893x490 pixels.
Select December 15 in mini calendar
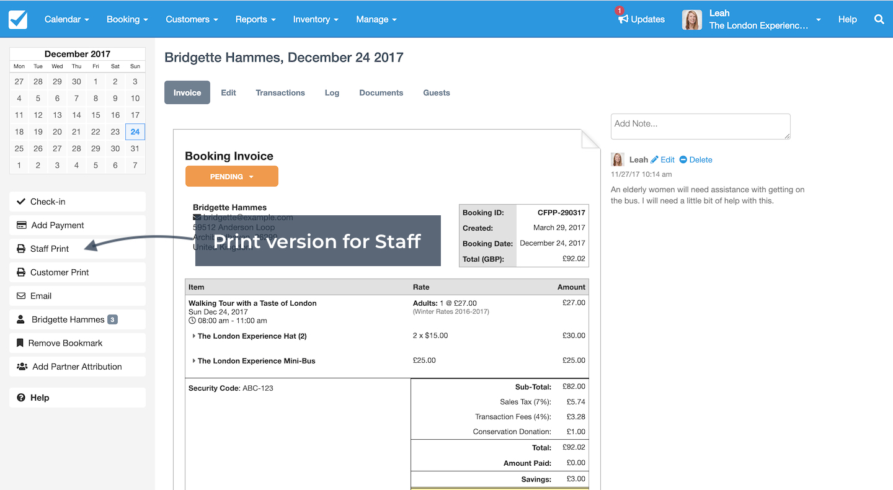click(x=96, y=115)
